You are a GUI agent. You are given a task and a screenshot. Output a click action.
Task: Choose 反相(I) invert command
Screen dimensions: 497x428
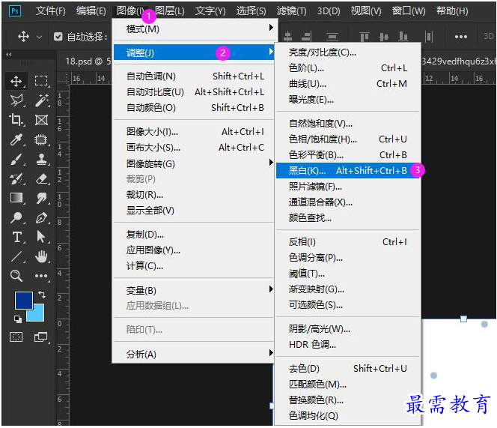(348, 241)
